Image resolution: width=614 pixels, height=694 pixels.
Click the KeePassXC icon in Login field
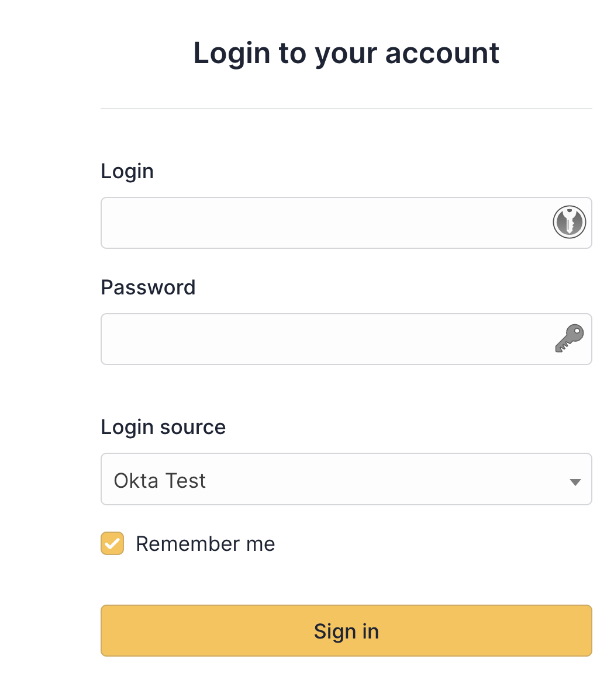coord(569,223)
